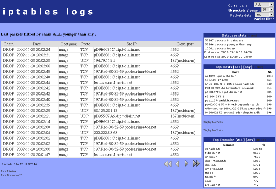Click the Records 0 to 20 of 57846 text
The image size is (276, 189).
tap(19, 164)
